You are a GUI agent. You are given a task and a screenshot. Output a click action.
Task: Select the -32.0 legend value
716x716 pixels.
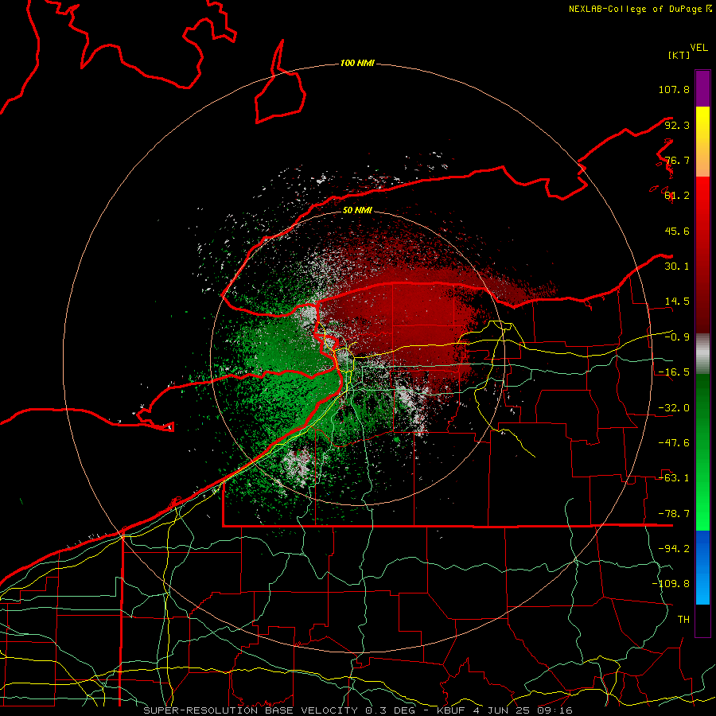click(674, 408)
